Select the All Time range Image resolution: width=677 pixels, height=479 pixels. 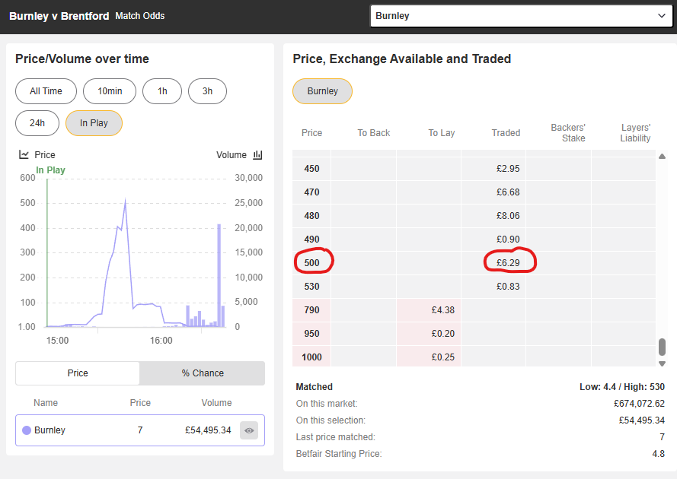[46, 91]
